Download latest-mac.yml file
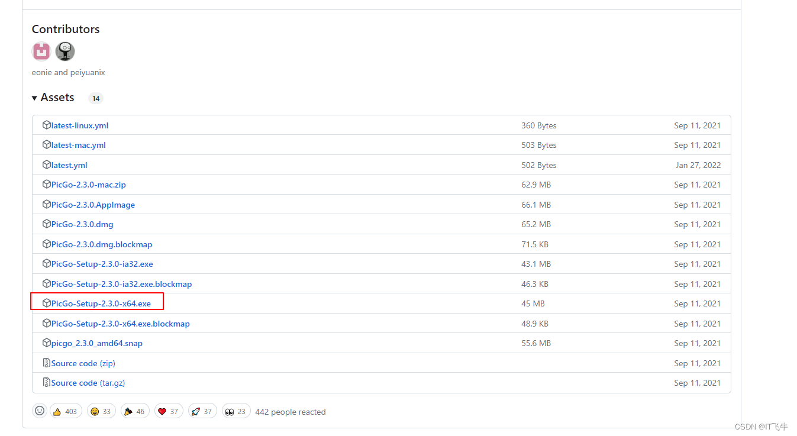Image resolution: width=797 pixels, height=436 pixels. click(x=78, y=145)
